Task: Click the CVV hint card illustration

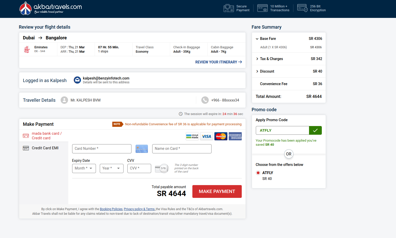Action: (x=162, y=168)
